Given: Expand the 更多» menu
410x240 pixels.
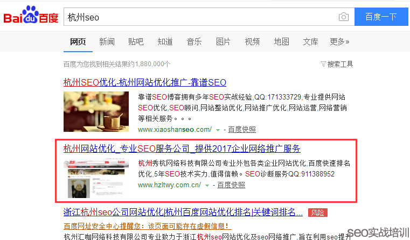Looking at the screenshot, I should [339, 41].
